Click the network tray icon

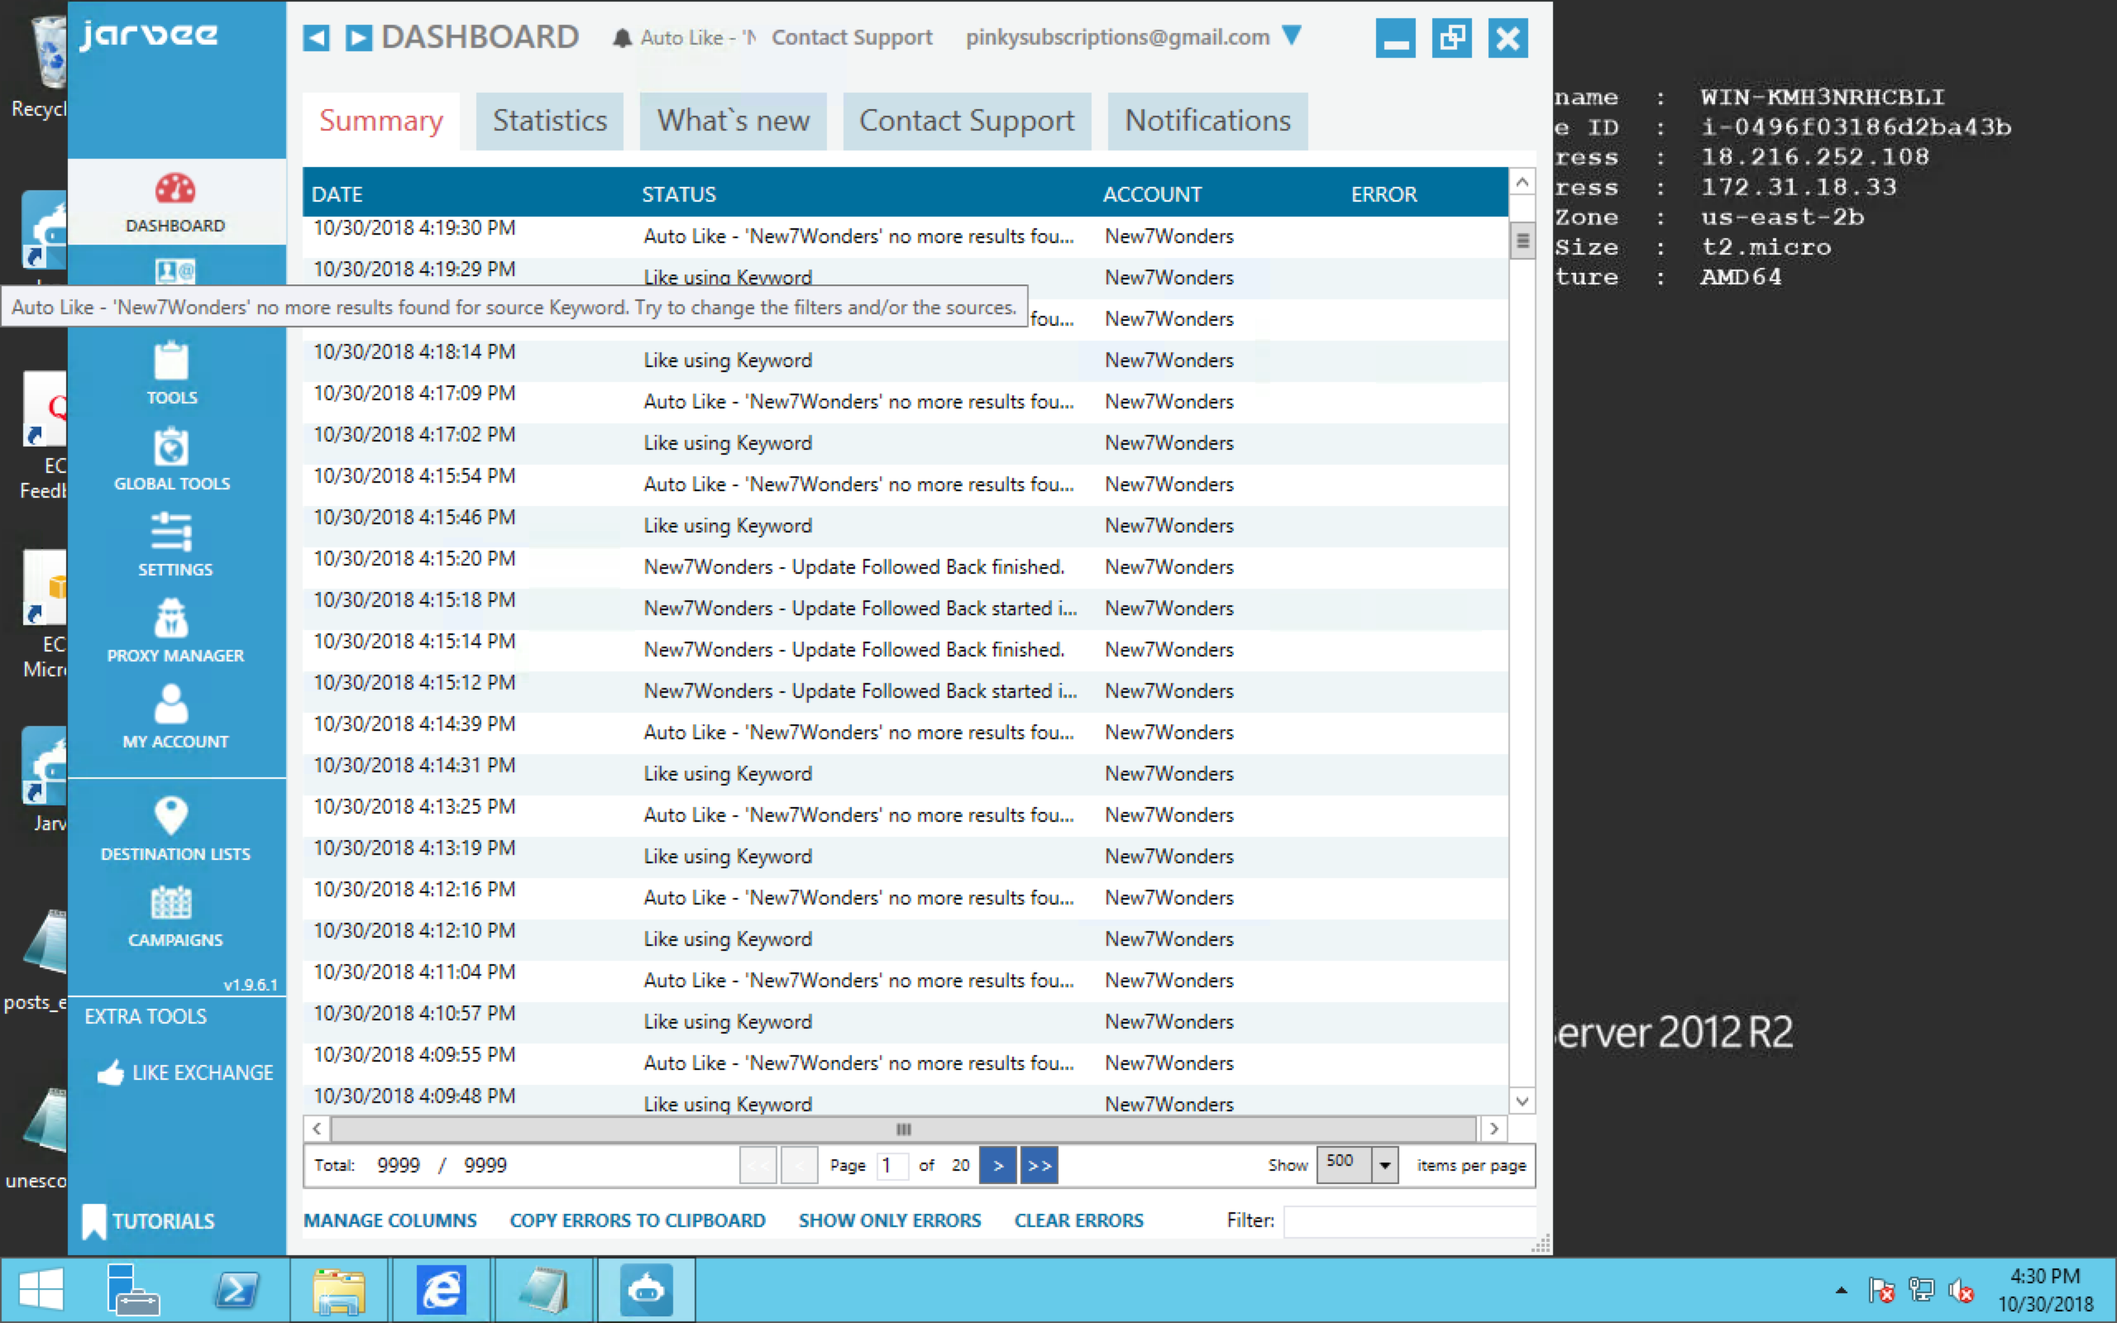pyautogui.click(x=1921, y=1290)
